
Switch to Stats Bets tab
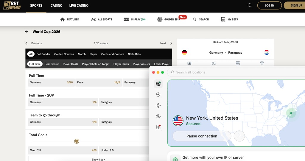tap(134, 54)
